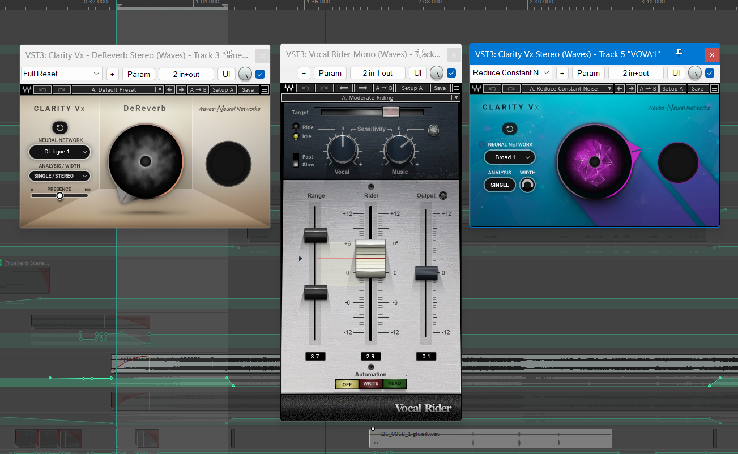The width and height of the screenshot is (738, 454).
Task: Click the Output fader in Vocal Rider
Action: click(426, 273)
